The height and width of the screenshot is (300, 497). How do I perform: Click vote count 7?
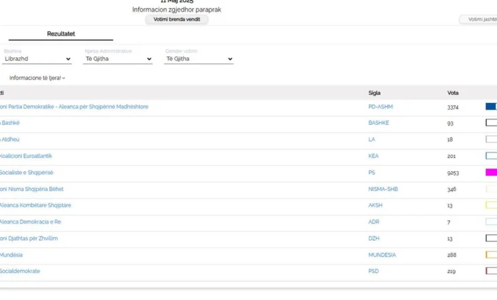tap(449, 222)
